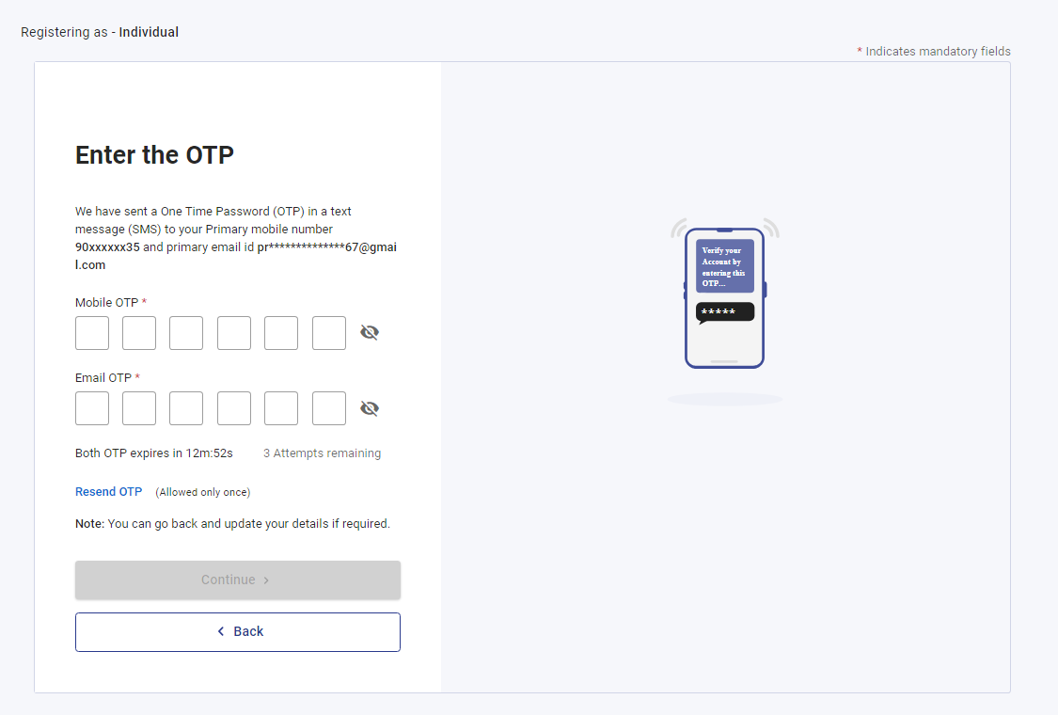Select the second Mobile OTP digit box
The height and width of the screenshot is (715, 1058).
139,333
